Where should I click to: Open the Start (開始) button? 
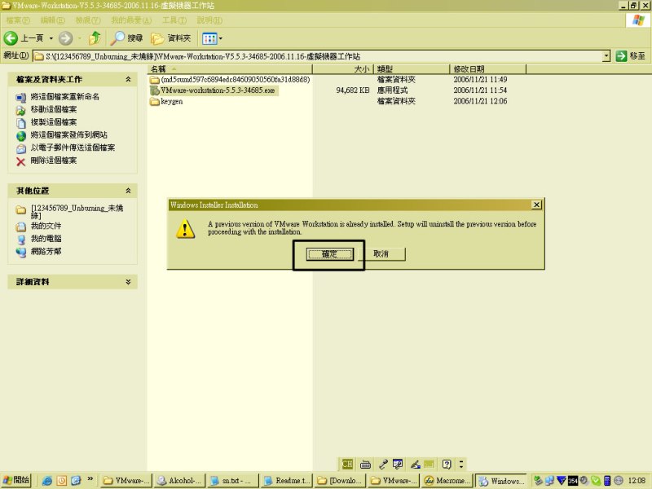point(16,480)
